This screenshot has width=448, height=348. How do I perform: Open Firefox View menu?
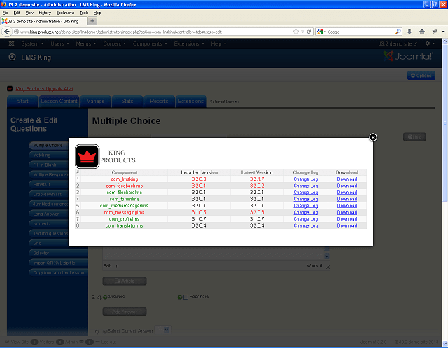tap(29, 13)
